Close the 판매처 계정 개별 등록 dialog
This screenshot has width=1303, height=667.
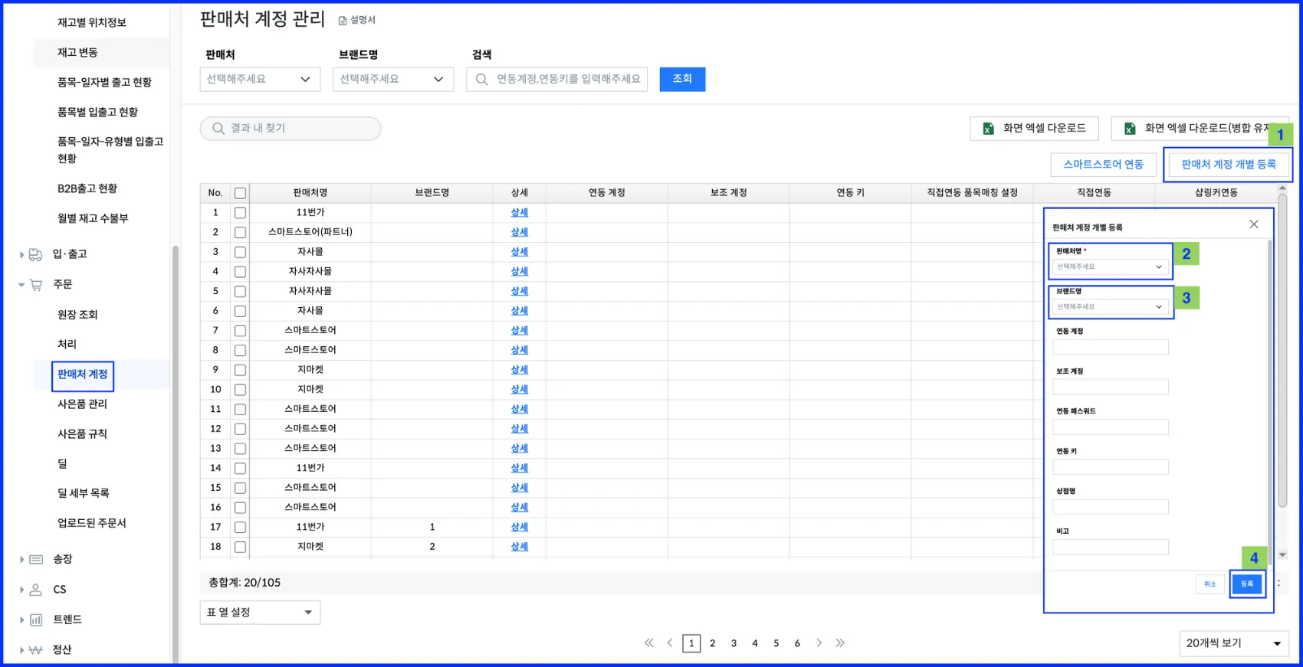point(1254,224)
